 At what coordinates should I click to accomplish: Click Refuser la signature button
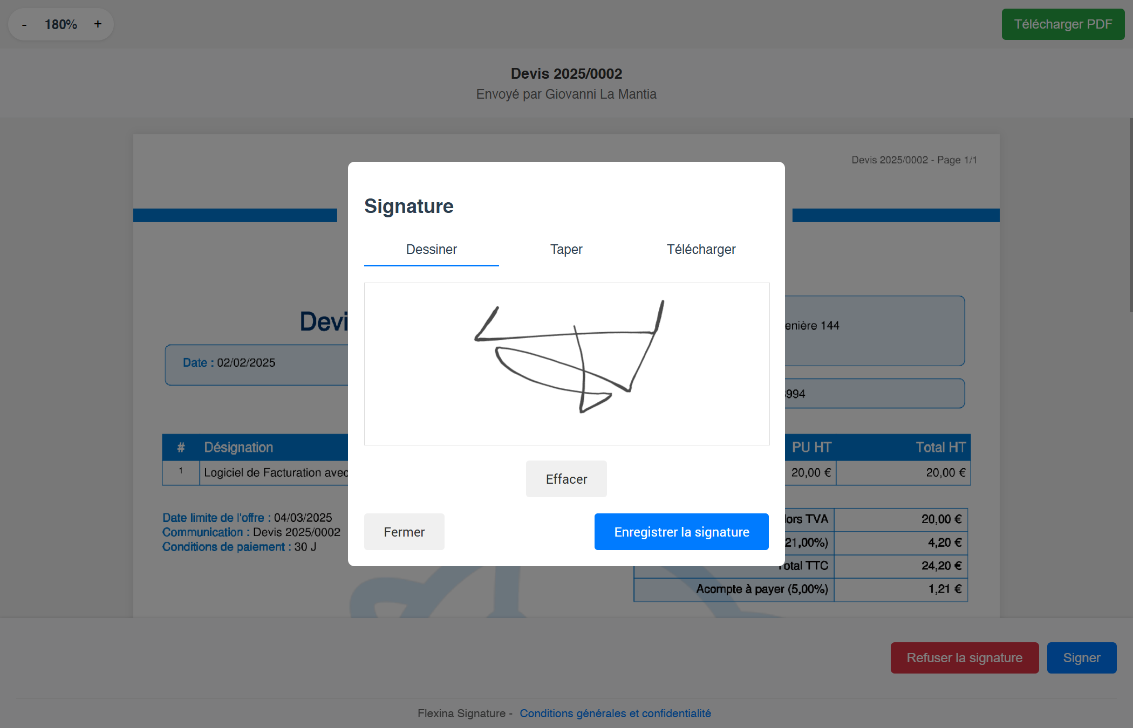coord(965,657)
